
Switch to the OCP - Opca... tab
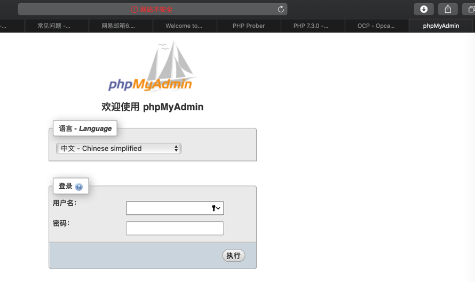pyautogui.click(x=377, y=26)
